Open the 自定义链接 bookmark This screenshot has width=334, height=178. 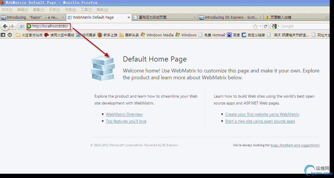point(253,35)
